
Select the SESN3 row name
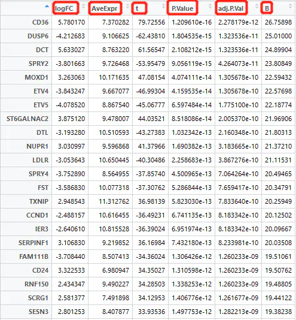(38, 312)
